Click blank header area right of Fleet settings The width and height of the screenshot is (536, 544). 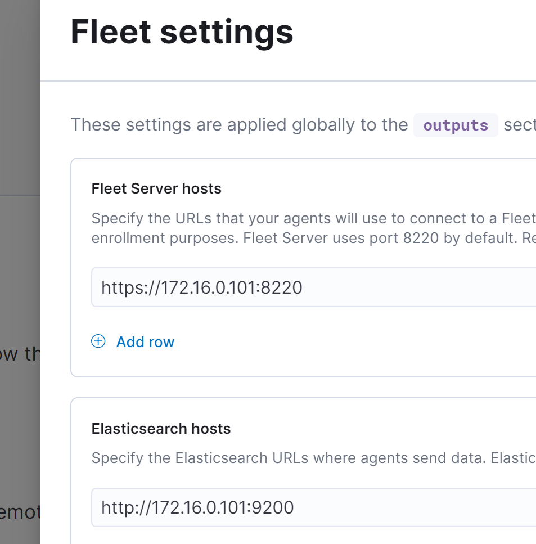point(416,34)
